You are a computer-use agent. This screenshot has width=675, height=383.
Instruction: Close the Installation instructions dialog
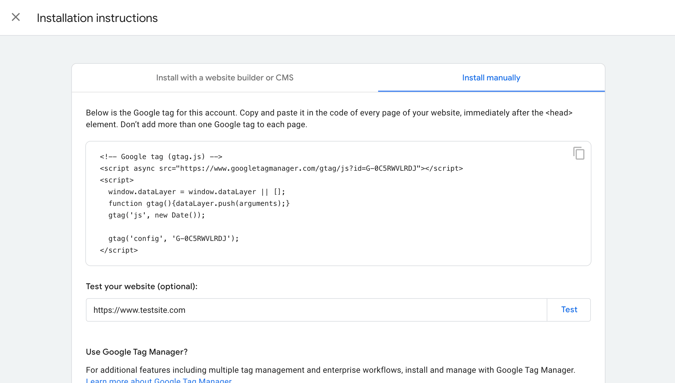16,17
